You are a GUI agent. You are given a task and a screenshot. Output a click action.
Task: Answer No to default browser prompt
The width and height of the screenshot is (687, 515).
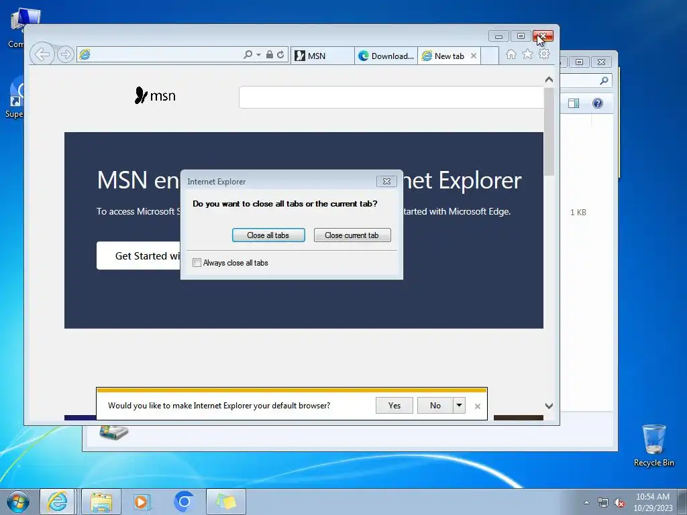[x=435, y=406]
